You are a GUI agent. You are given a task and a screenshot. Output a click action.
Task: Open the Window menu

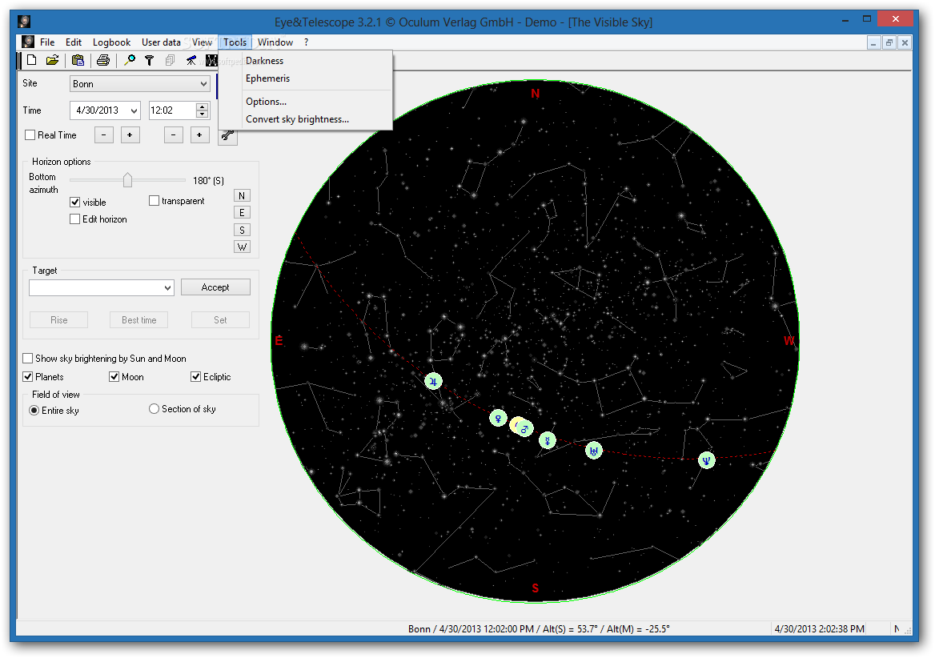(275, 42)
